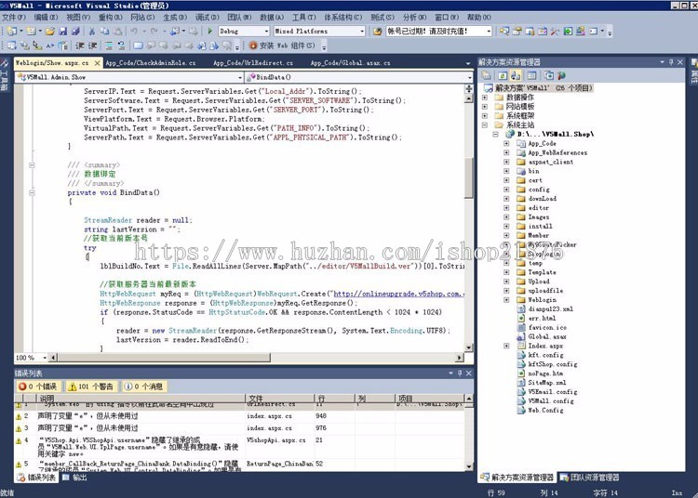The height and width of the screenshot is (498, 698).
Task: Click the code editor horizontal scrollbar
Action: click(x=163, y=358)
